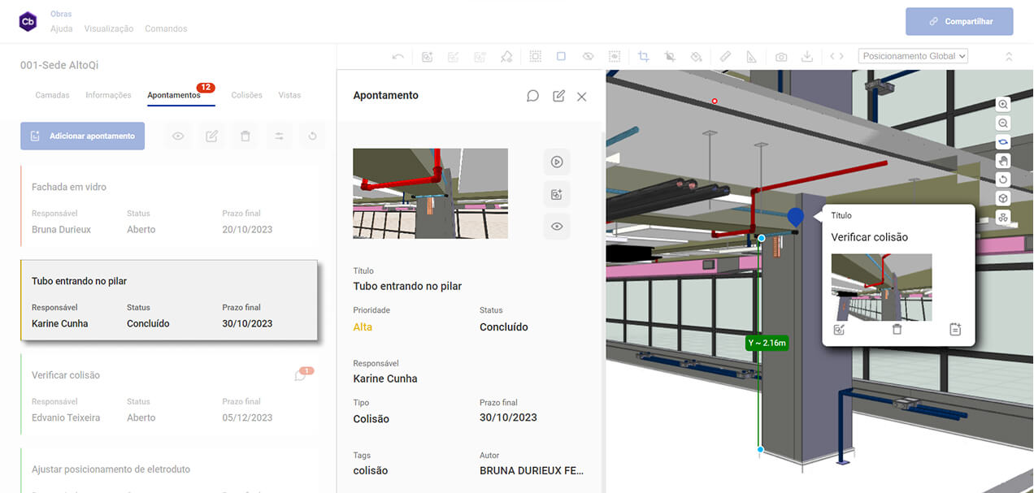Click the edit icon in the apontamentos list toolbar
Image resolution: width=1034 pixels, height=493 pixels.
(x=211, y=136)
